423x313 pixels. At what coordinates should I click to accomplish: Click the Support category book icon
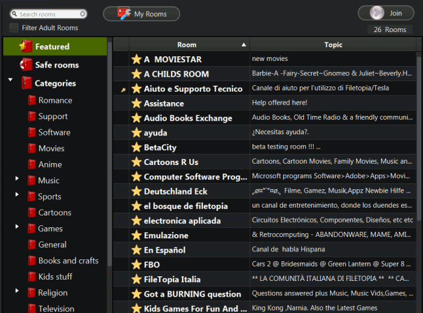click(32, 117)
